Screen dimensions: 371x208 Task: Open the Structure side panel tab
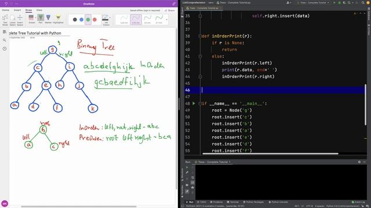[x=182, y=174]
